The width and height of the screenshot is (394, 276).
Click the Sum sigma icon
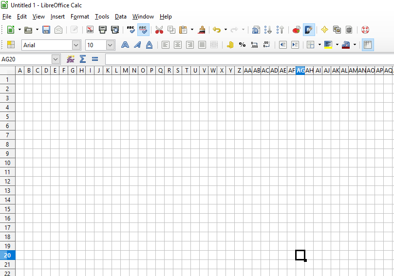[x=83, y=59]
